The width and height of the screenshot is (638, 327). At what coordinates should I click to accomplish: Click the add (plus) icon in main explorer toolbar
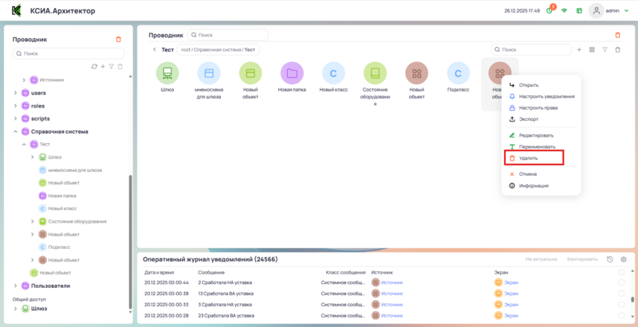click(579, 49)
